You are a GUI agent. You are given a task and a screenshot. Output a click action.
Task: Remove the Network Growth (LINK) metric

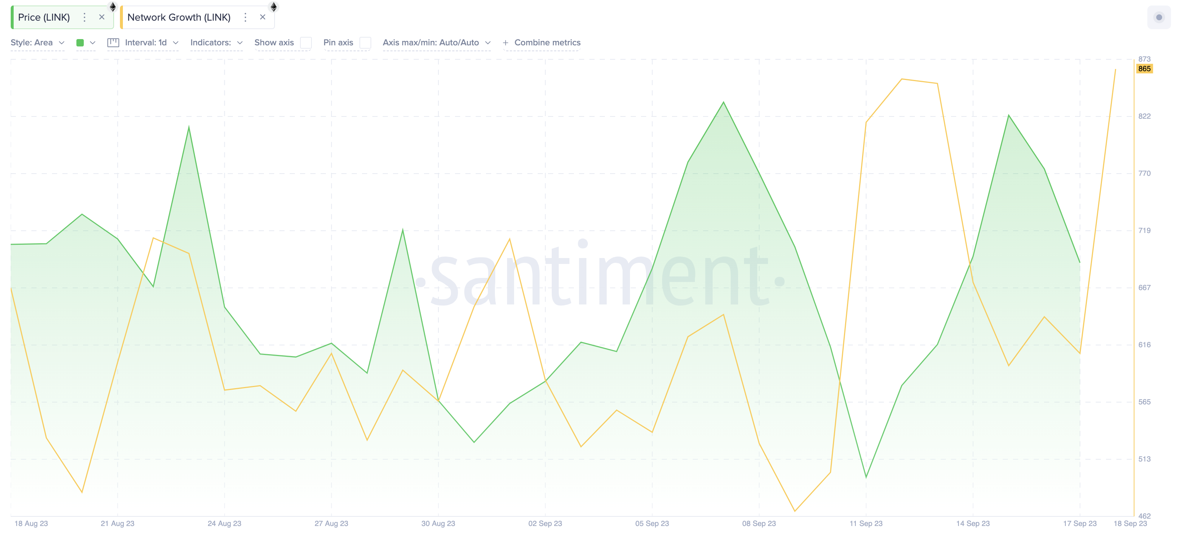[262, 17]
